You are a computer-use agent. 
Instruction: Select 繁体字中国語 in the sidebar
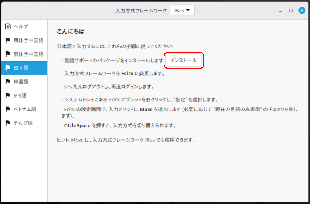click(24, 54)
